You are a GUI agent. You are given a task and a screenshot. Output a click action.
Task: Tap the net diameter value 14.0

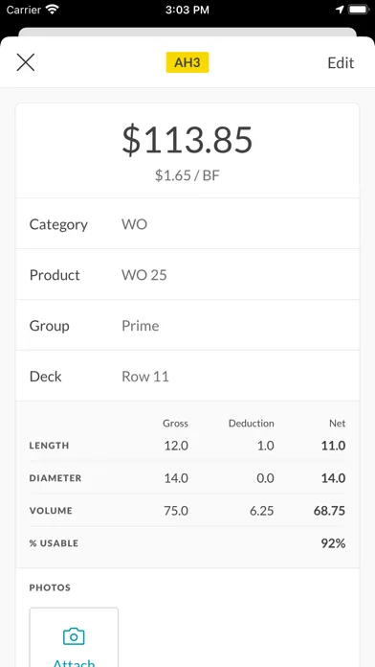click(333, 478)
